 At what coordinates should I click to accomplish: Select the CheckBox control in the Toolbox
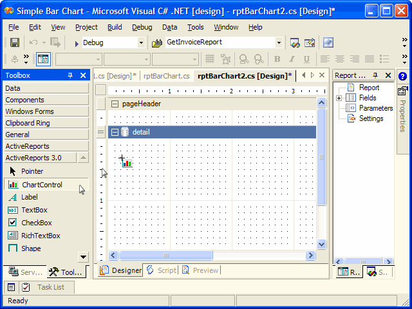click(x=36, y=223)
